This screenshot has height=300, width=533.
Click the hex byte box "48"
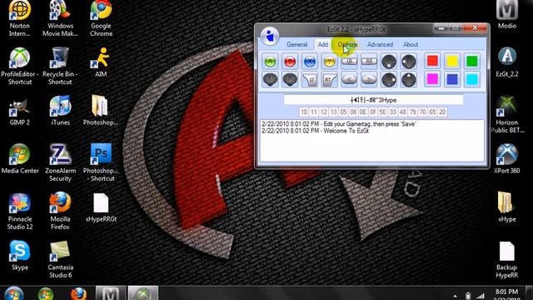tap(402, 112)
